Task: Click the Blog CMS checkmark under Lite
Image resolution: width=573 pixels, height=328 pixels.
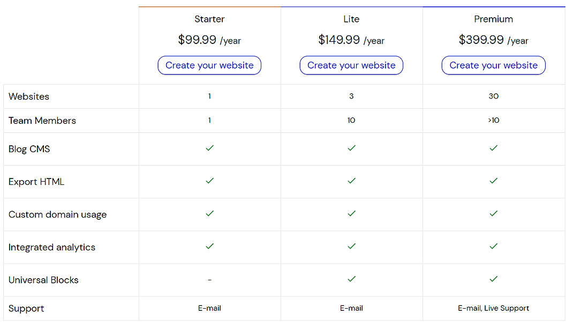Action: [351, 148]
